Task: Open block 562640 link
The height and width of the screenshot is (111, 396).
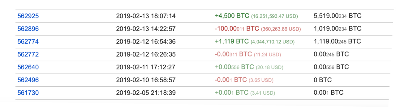Action: point(28,67)
